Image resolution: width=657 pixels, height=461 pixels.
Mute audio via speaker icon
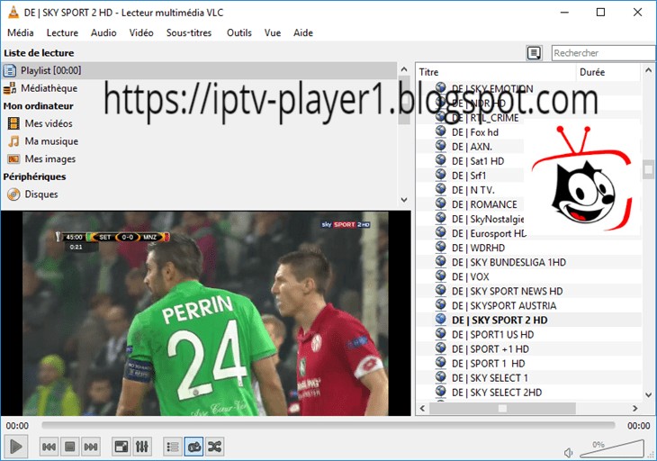pyautogui.click(x=568, y=453)
